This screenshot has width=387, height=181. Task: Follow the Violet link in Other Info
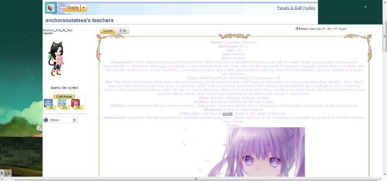point(227,114)
